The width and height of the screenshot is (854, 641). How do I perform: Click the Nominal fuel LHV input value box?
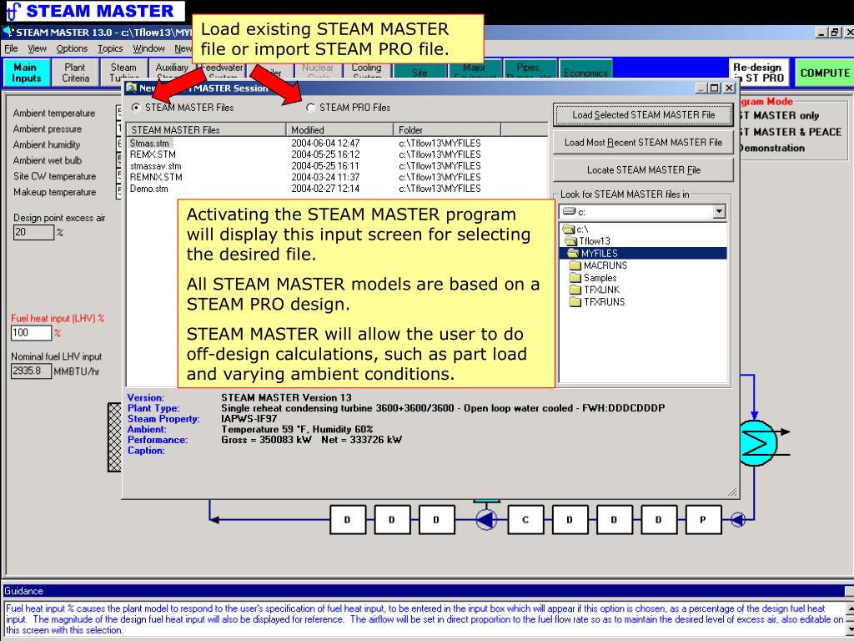click(x=31, y=371)
